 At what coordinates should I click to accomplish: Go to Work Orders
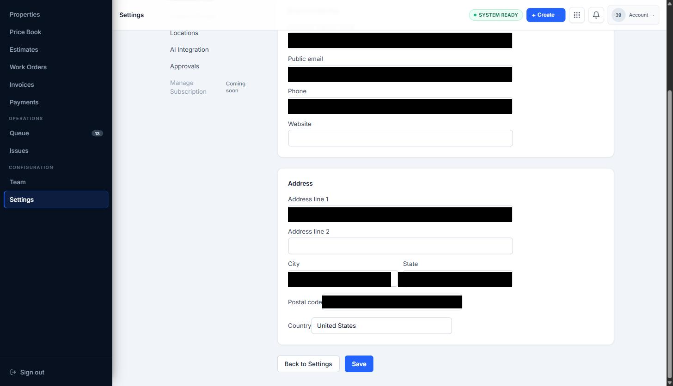(56, 67)
